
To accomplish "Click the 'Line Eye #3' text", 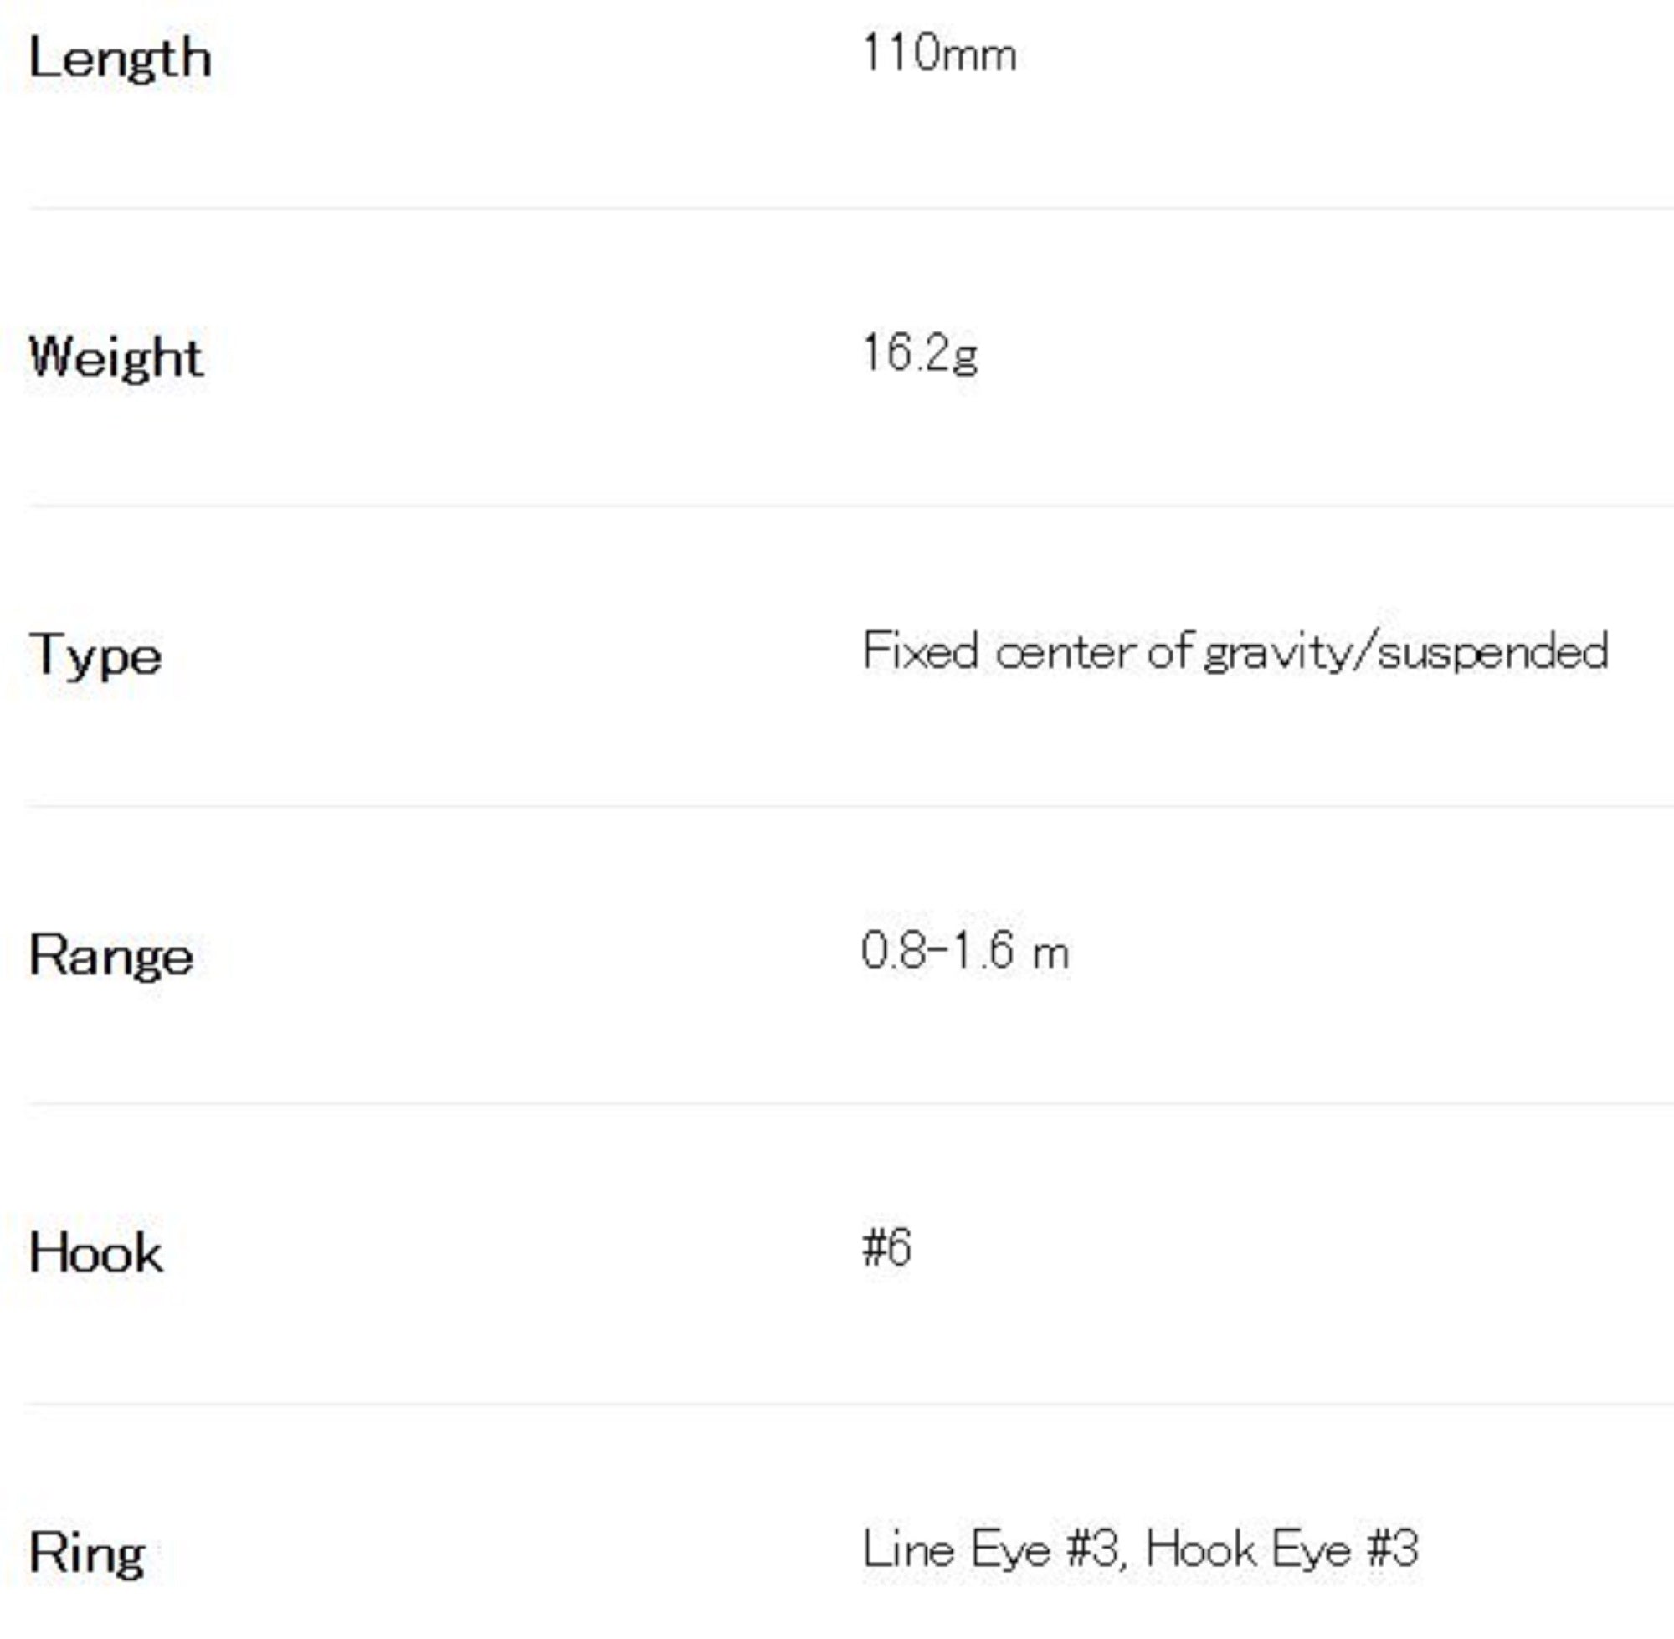I will (992, 1549).
